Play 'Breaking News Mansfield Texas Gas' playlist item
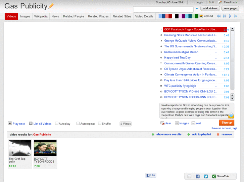The width and height of the screenshot is (244, 182). 191,35
